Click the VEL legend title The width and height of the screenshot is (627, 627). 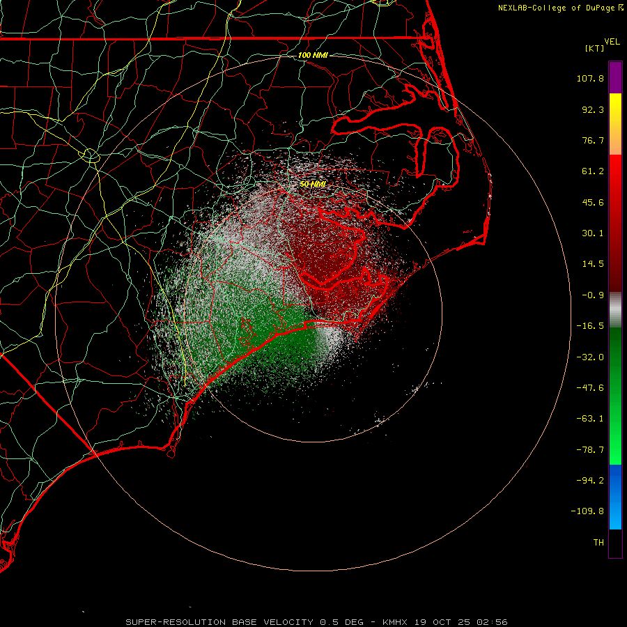pyautogui.click(x=612, y=42)
